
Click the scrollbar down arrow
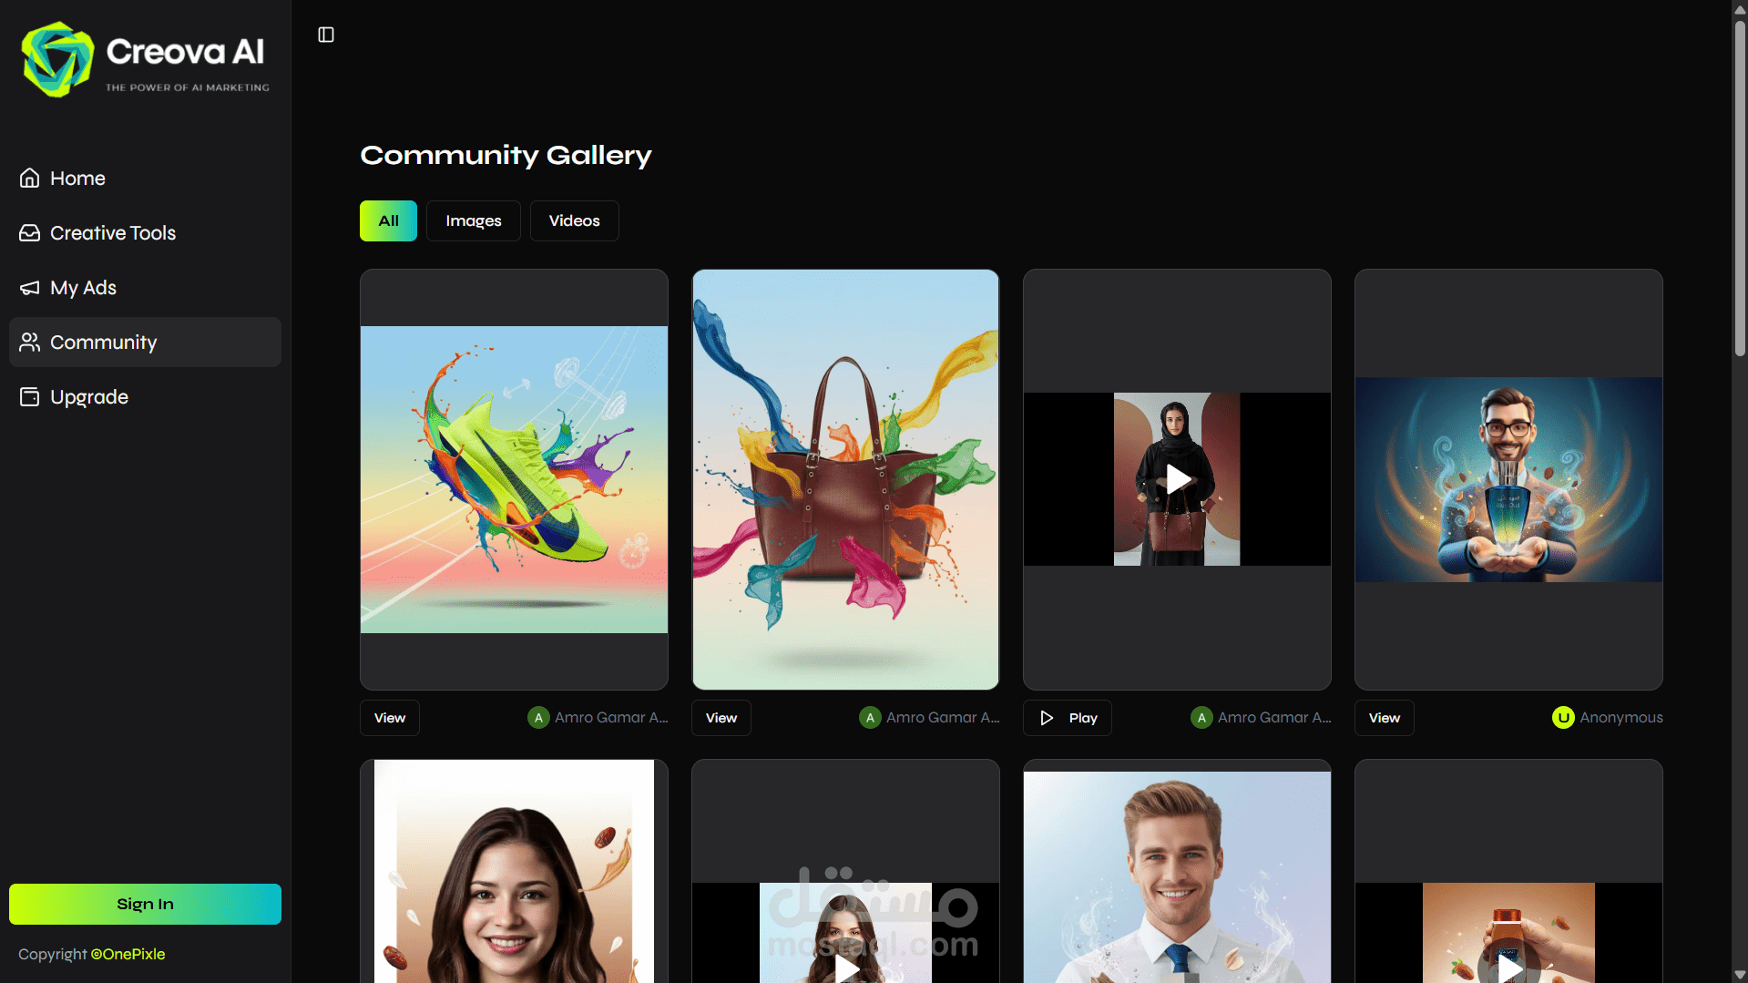1740,975
